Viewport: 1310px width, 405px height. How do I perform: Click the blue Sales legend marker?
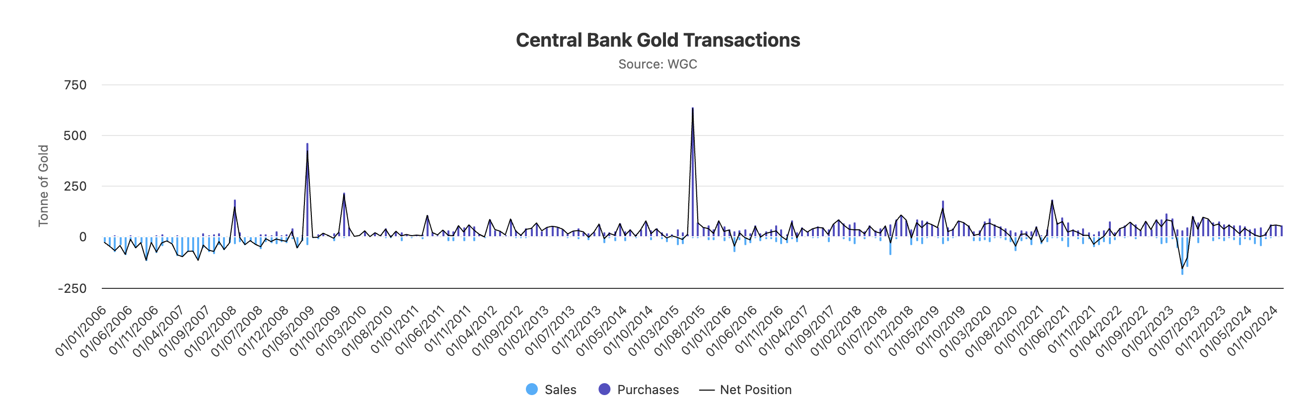click(531, 390)
